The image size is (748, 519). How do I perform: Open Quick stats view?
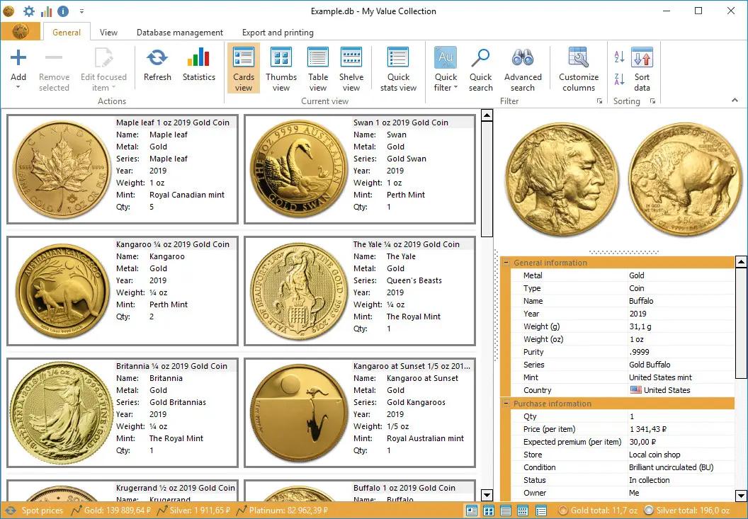(x=398, y=68)
